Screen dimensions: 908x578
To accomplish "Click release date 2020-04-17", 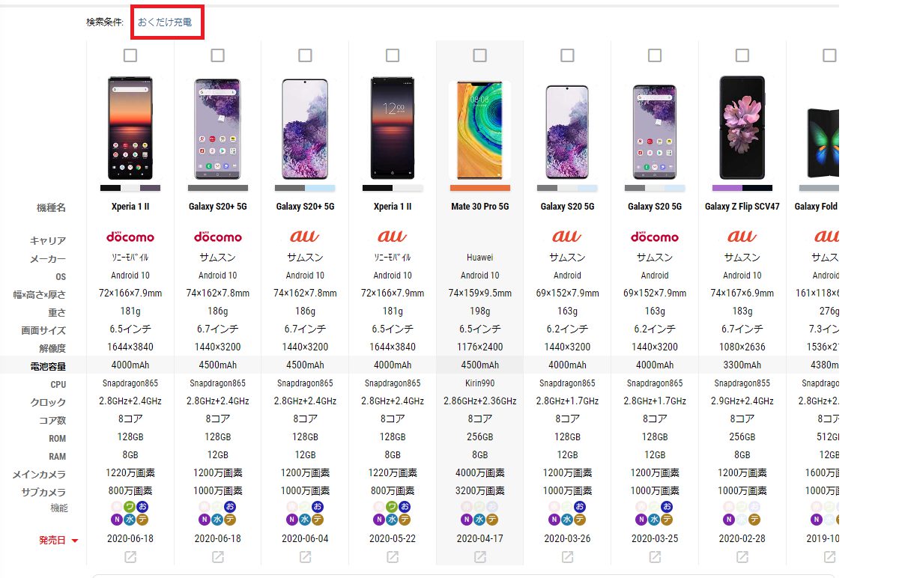I will click(x=480, y=539).
